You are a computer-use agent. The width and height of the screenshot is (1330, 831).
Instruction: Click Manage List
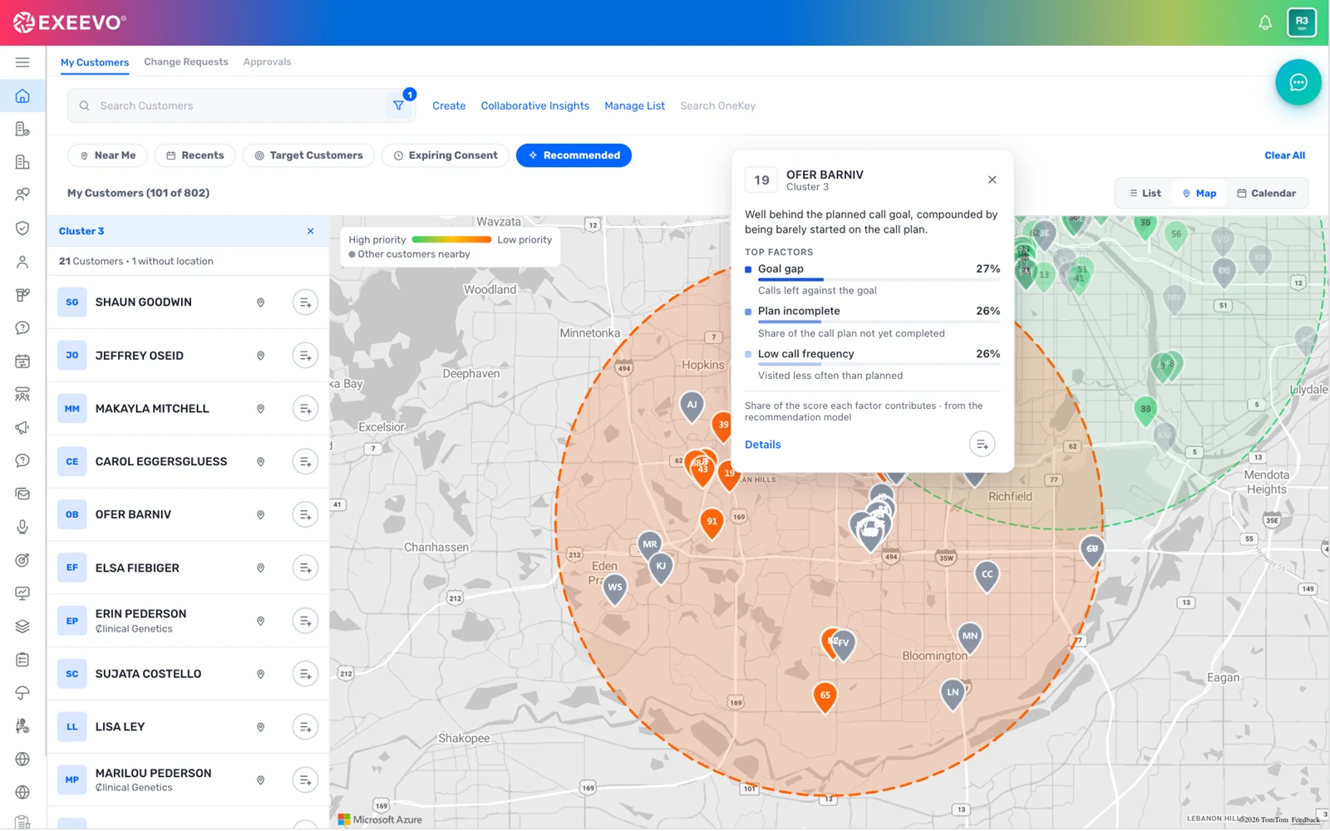click(x=635, y=106)
